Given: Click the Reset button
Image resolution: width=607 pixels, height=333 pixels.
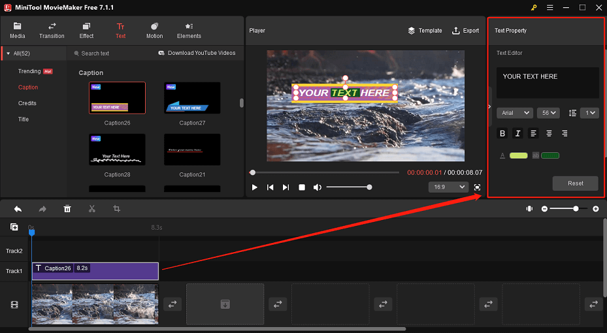Looking at the screenshot, I should (x=575, y=183).
